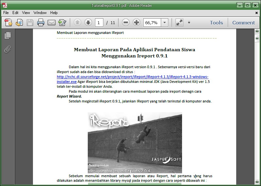Open the Edit menu
The image size is (261, 186).
tap(15, 13)
